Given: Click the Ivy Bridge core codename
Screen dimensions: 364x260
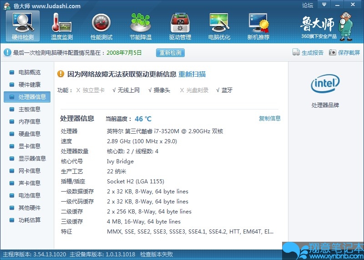Looking at the screenshot, I should click(x=120, y=161).
